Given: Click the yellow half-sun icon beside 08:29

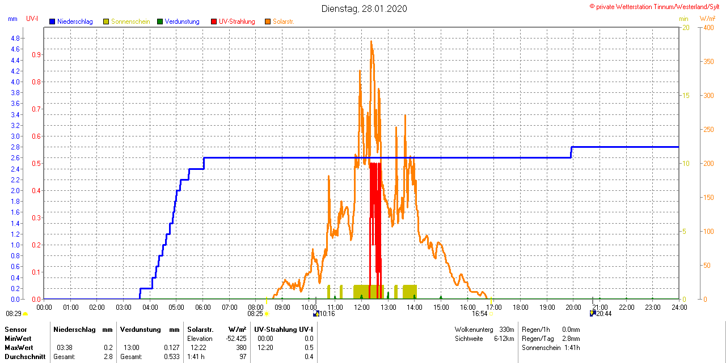Looking at the screenshot, I should (26, 314).
